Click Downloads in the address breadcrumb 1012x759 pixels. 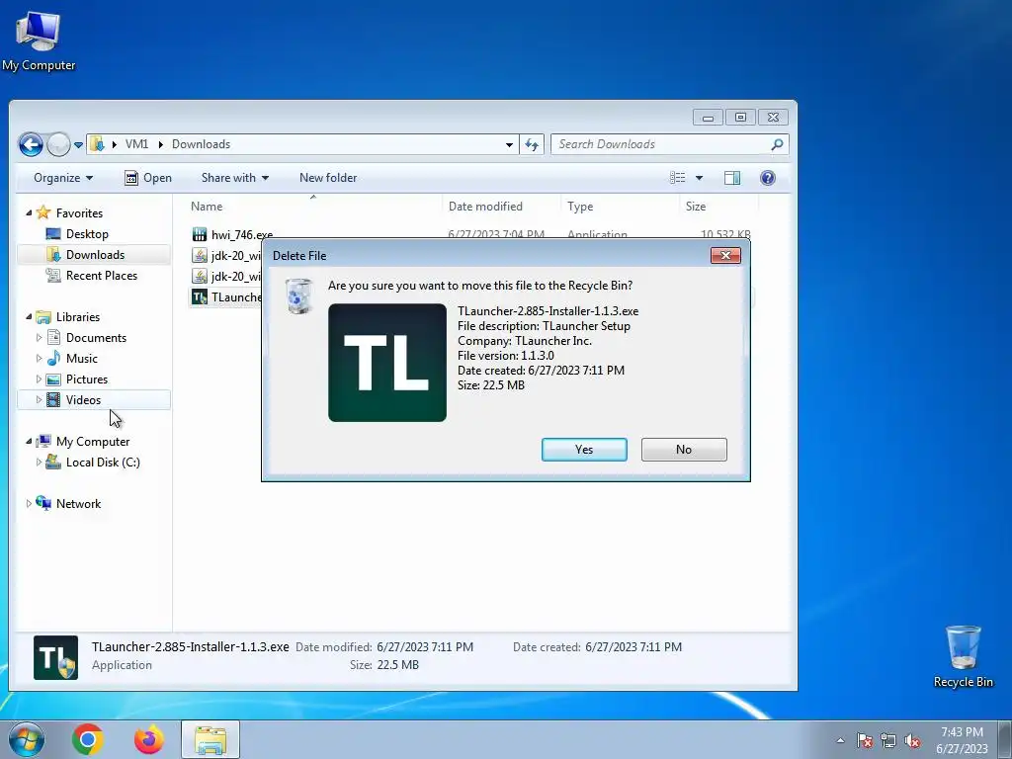201,144
